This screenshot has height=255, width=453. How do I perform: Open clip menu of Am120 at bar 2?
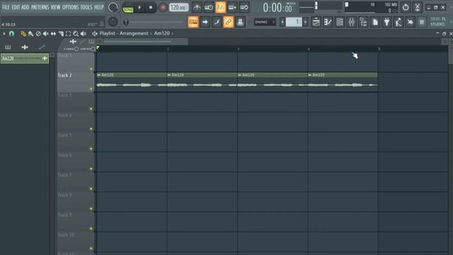[169, 75]
